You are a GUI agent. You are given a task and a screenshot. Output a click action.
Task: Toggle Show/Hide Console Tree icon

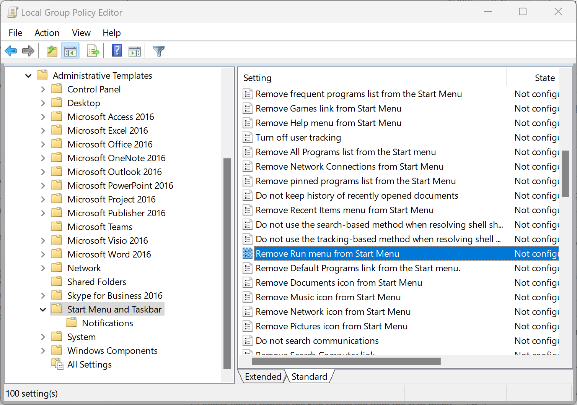pyautogui.click(x=70, y=51)
